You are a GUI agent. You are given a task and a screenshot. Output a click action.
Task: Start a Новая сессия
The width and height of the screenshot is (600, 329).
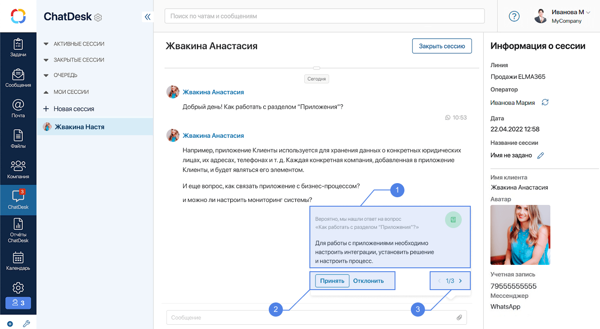(x=74, y=109)
